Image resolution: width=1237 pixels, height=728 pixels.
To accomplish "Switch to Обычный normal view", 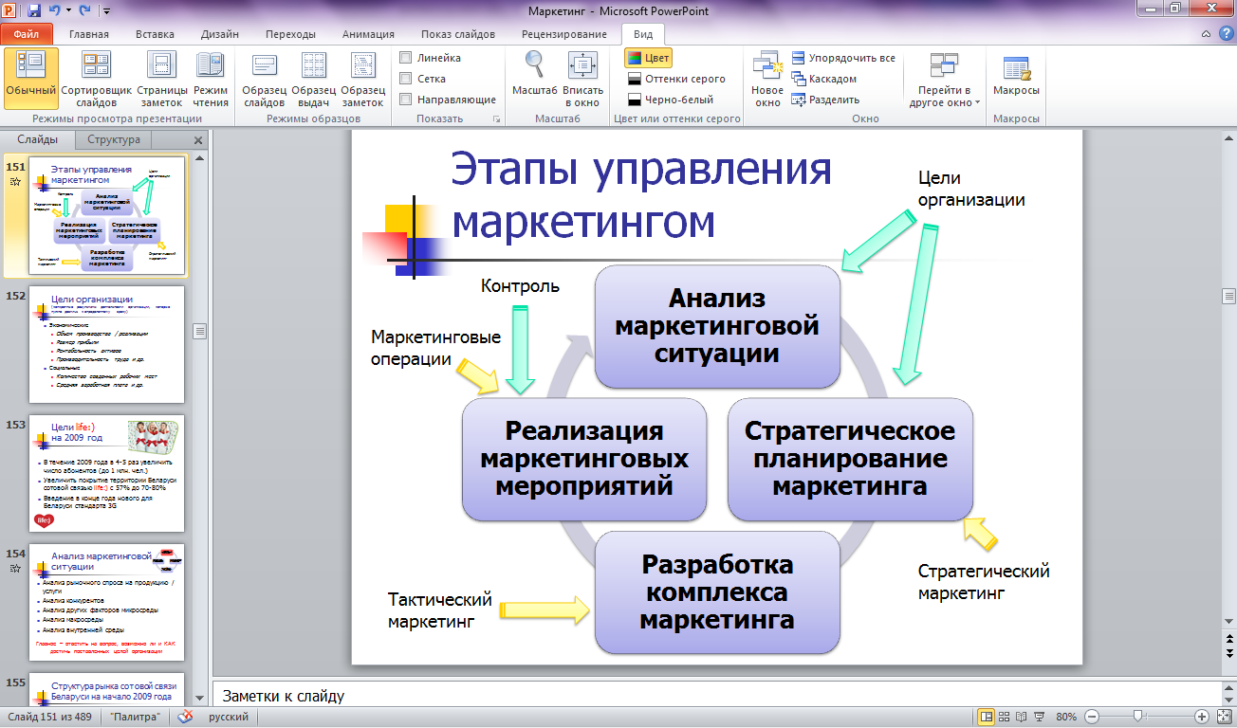I will tap(30, 80).
